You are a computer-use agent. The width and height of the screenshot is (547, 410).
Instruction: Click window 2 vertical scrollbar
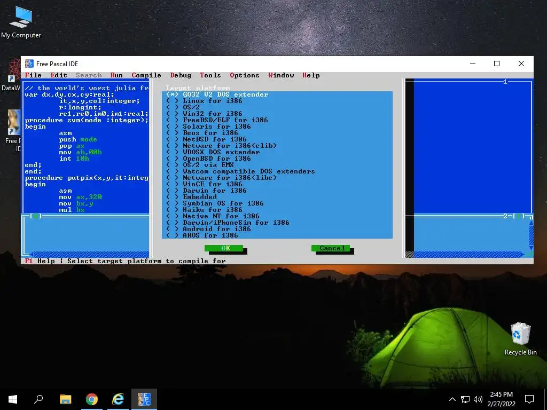[531, 235]
